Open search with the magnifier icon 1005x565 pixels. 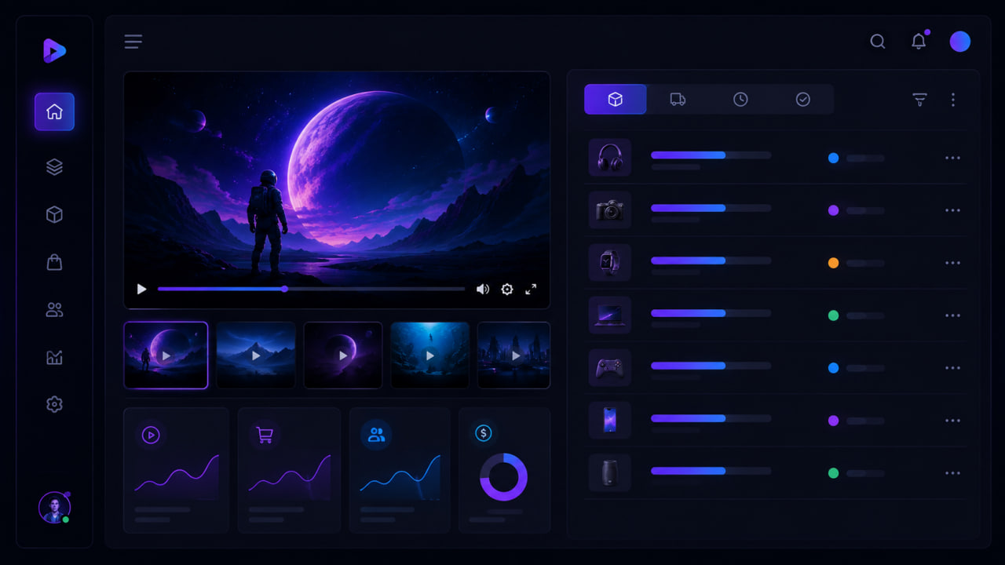click(x=878, y=42)
